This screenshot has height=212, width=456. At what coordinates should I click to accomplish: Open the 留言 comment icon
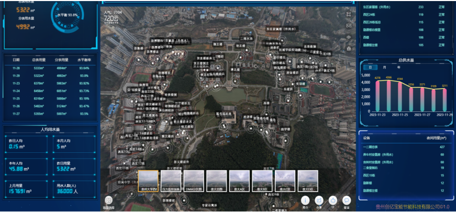pyautogui.click(x=346, y=200)
